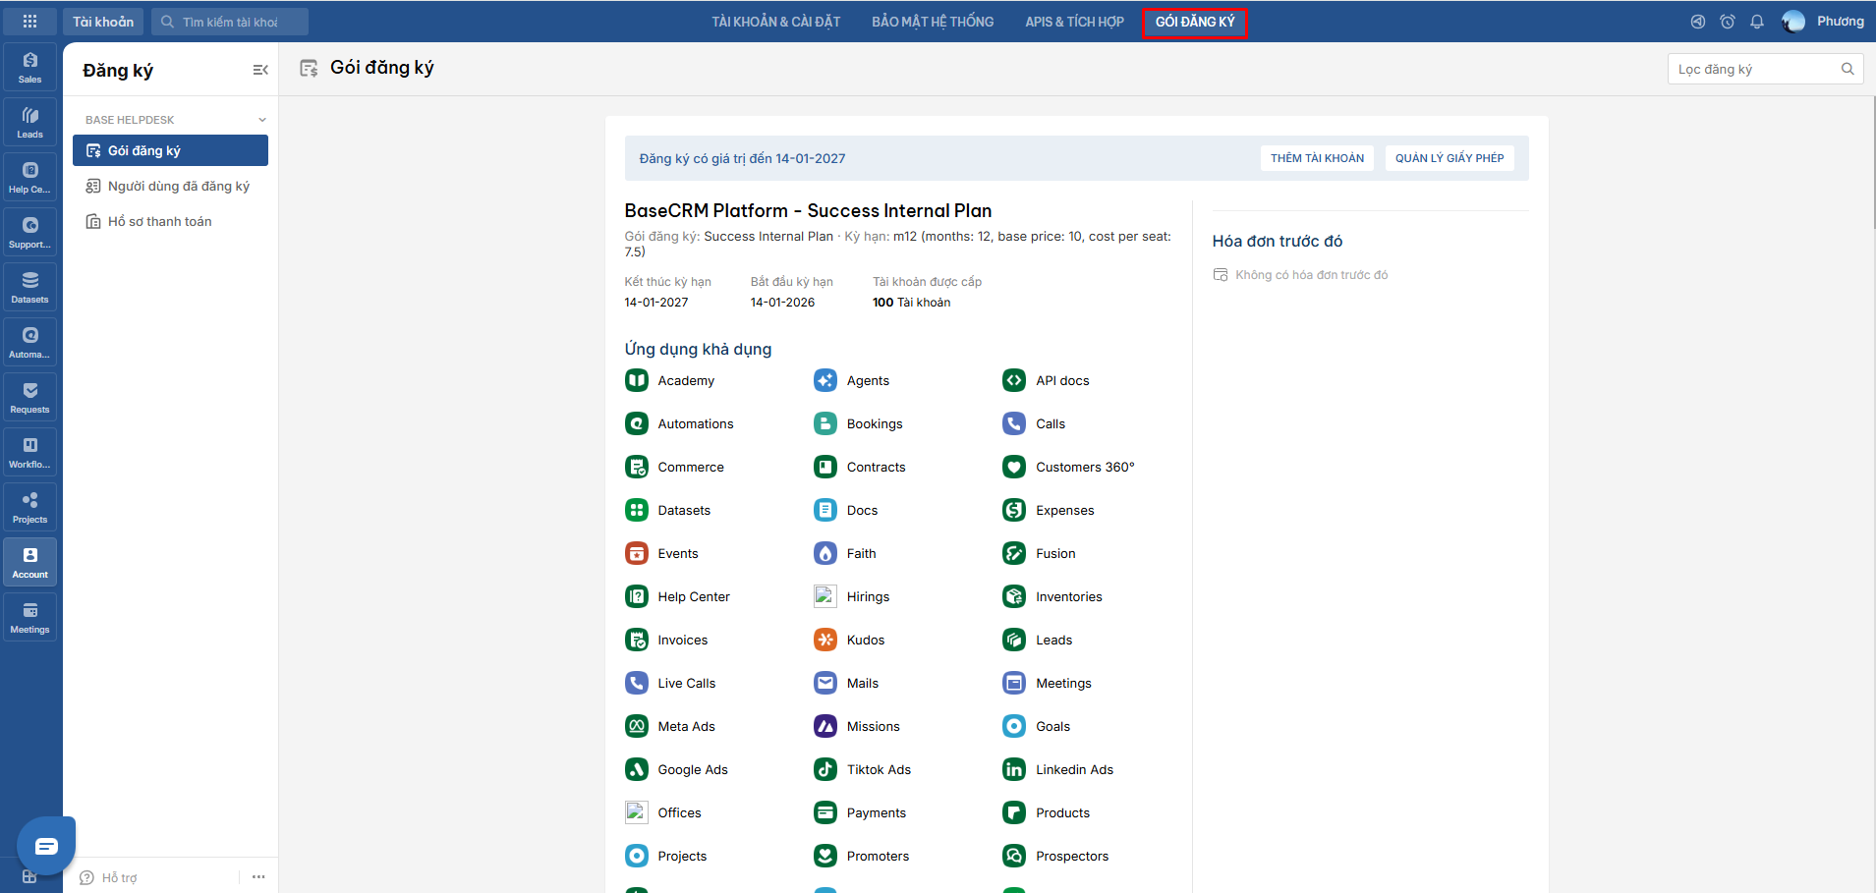This screenshot has height=893, width=1876.
Task: Open Help Center app in sidebar
Action: pos(30,177)
